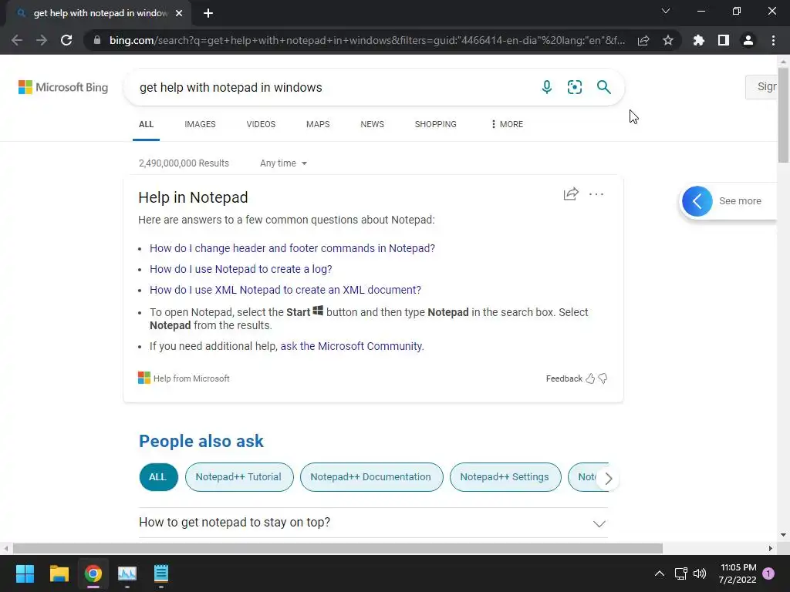Viewport: 790px width, 592px height.
Task: Open taskbar clock and date
Action: click(738, 573)
